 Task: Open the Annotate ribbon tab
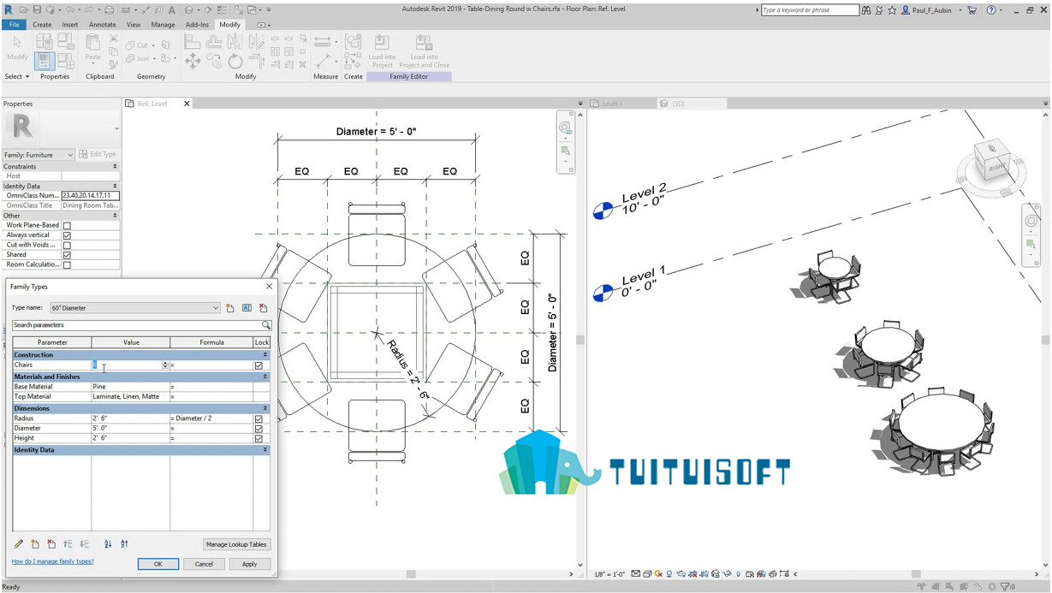click(102, 25)
